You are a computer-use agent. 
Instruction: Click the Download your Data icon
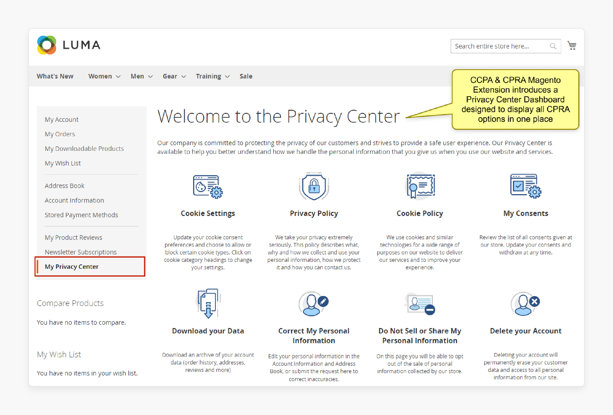pyautogui.click(x=208, y=303)
